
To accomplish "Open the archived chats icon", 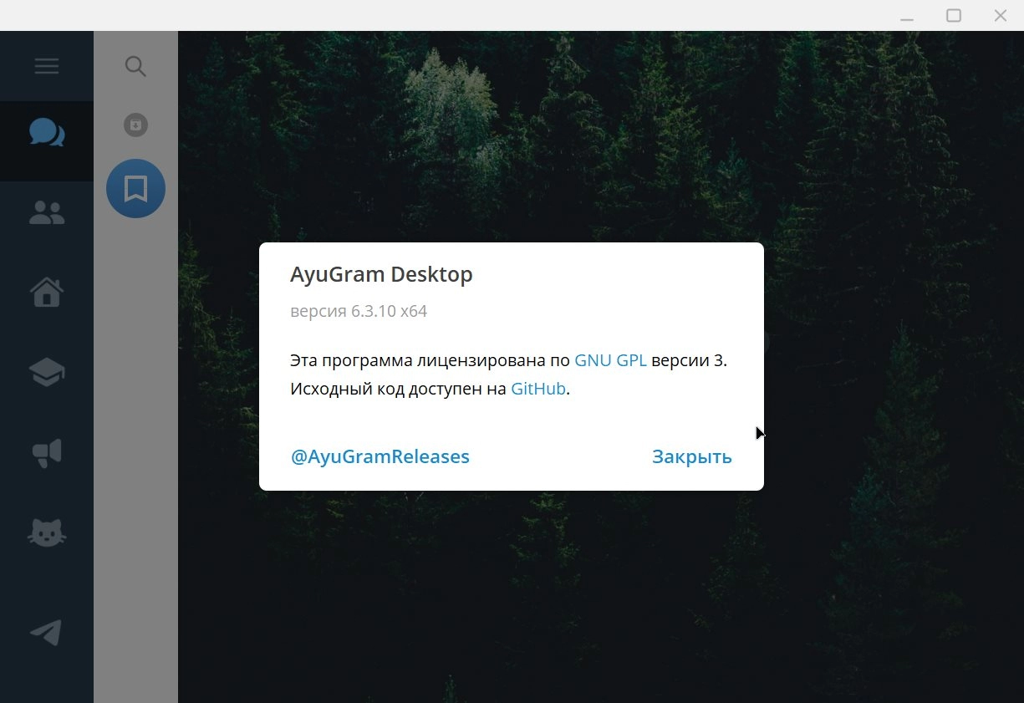I will (135, 125).
